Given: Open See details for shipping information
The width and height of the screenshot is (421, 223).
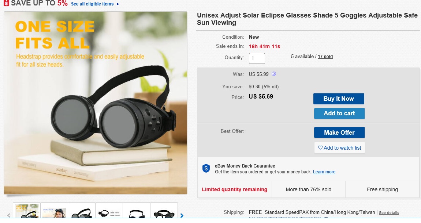Looking at the screenshot, I should 389,212.
